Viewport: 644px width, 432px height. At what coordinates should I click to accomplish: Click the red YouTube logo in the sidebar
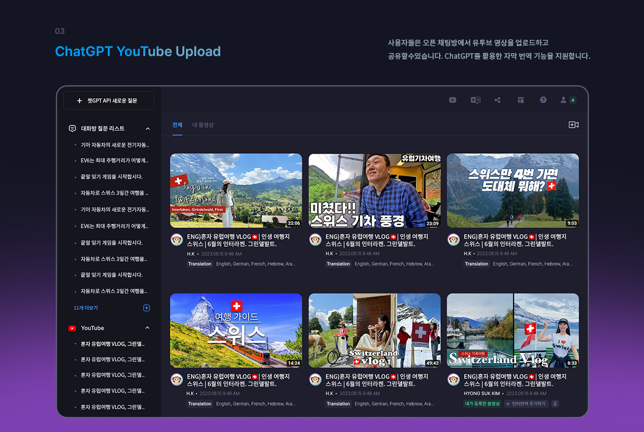coord(72,328)
